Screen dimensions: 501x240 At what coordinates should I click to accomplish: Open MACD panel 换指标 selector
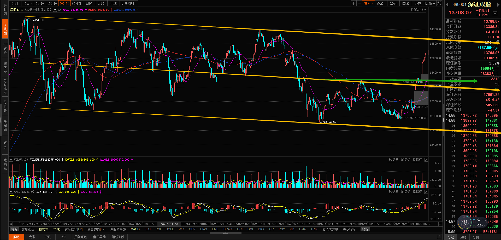coord(417,192)
